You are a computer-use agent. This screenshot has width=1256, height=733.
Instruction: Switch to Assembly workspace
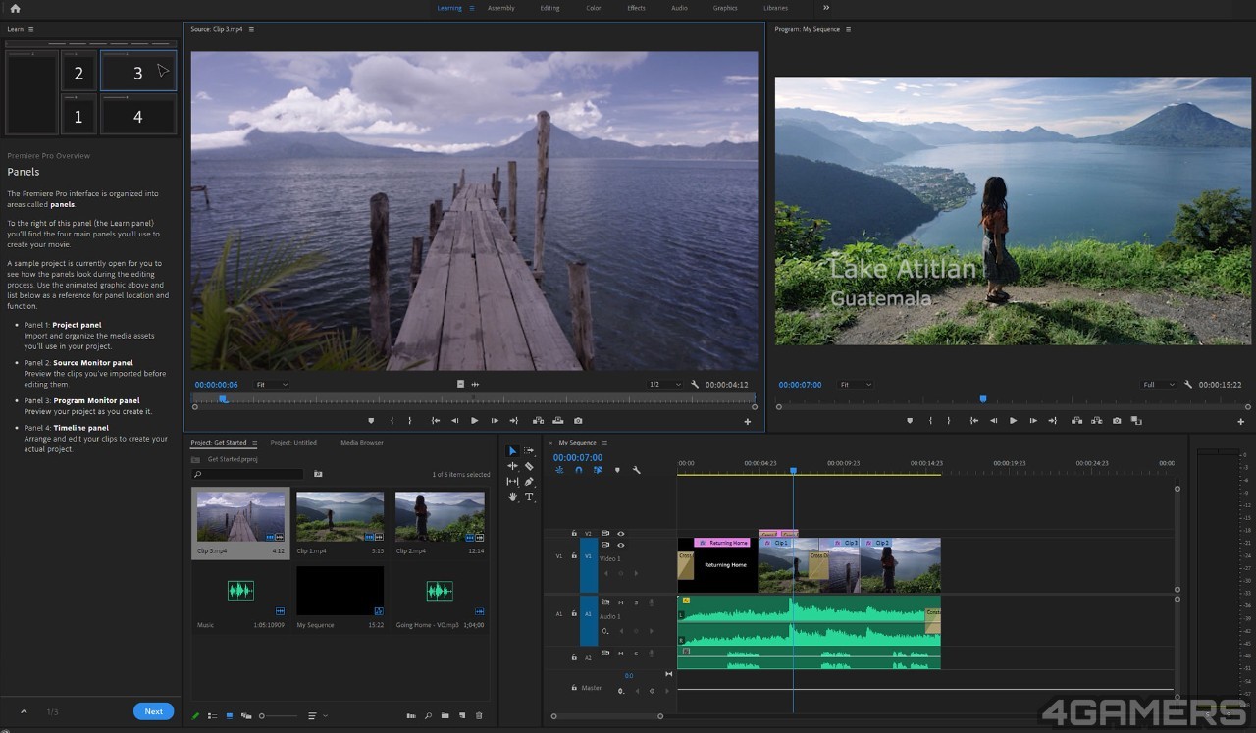pos(501,8)
